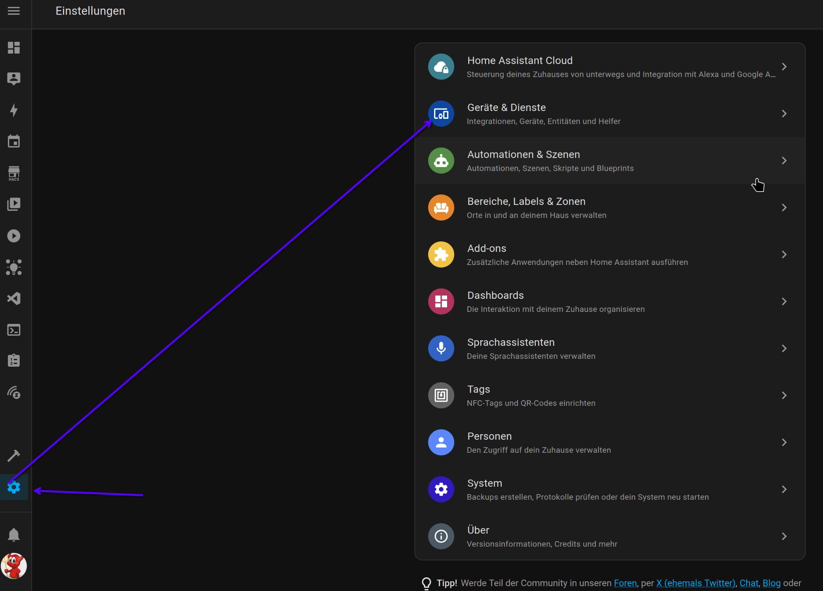
Task: Open Tags settings entry
Action: pos(610,395)
